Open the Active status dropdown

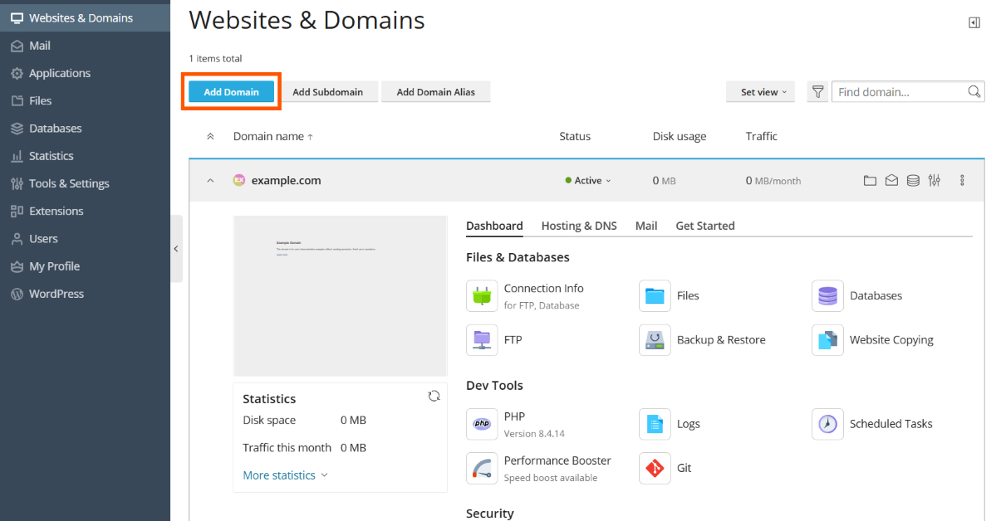point(588,181)
